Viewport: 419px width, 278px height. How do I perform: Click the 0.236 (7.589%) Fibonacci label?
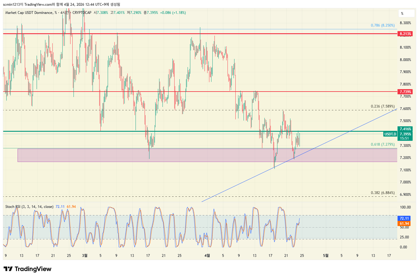(383, 106)
